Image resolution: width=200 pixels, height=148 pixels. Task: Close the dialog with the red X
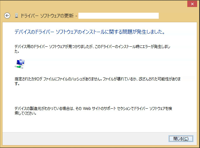click(x=192, y=4)
